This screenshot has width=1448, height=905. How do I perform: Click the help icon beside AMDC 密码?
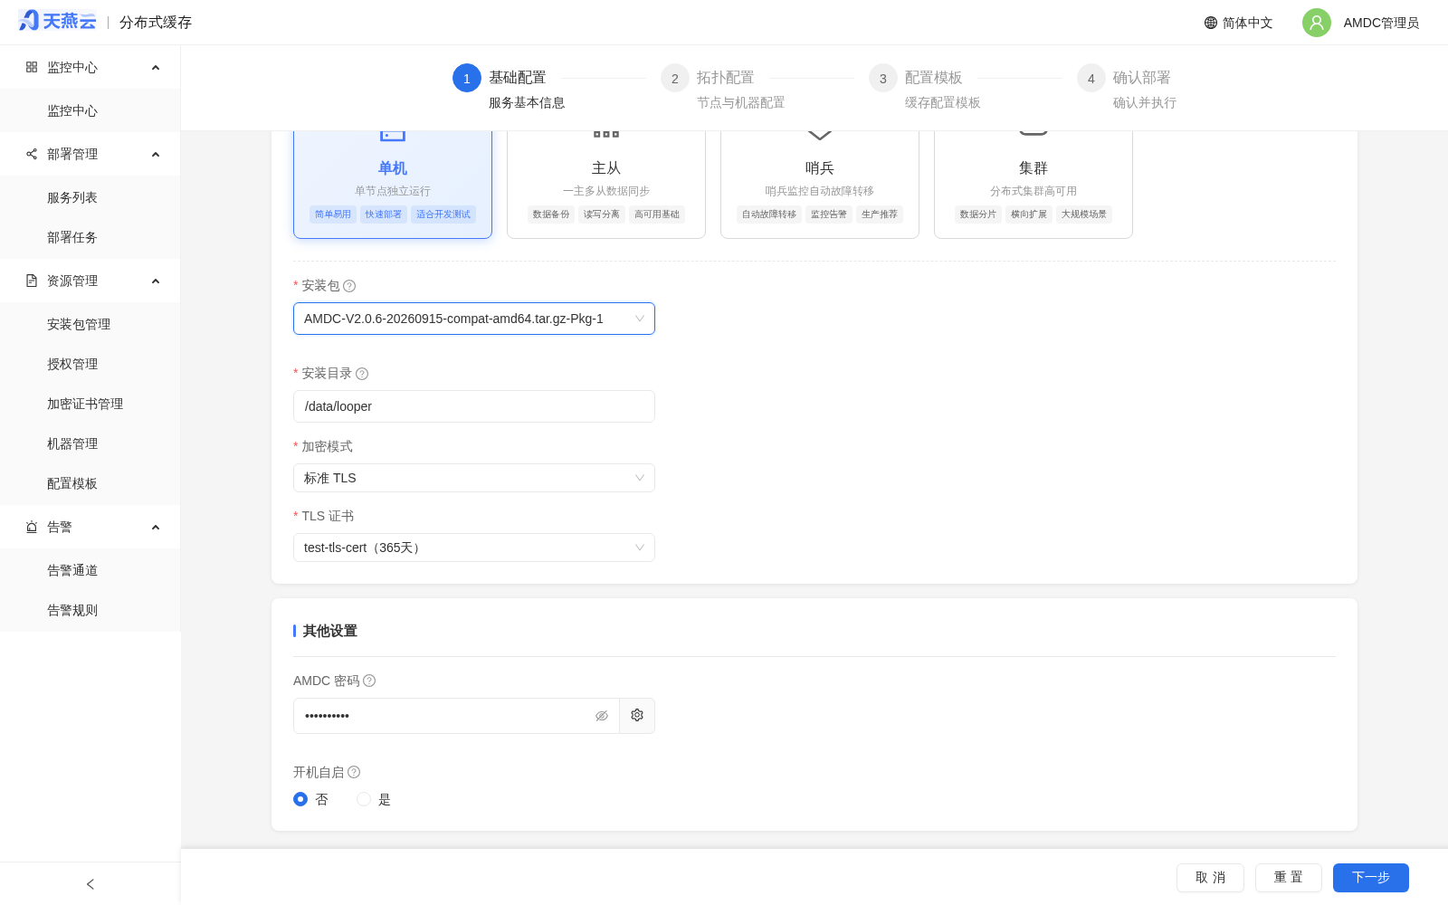point(369,681)
